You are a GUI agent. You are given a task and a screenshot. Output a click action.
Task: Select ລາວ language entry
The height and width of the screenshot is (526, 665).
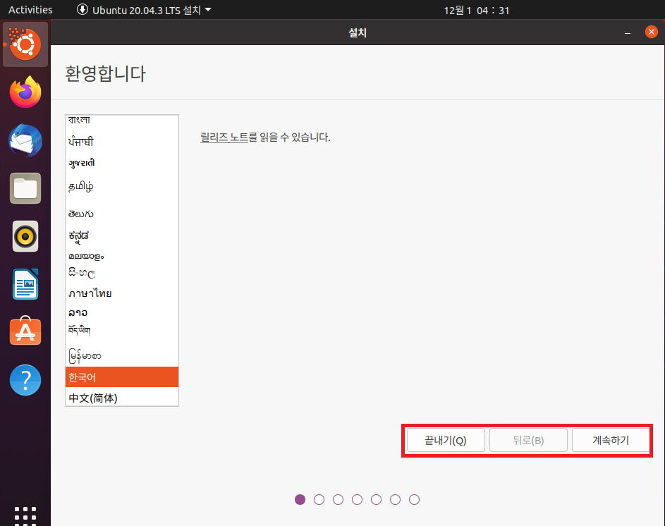122,312
